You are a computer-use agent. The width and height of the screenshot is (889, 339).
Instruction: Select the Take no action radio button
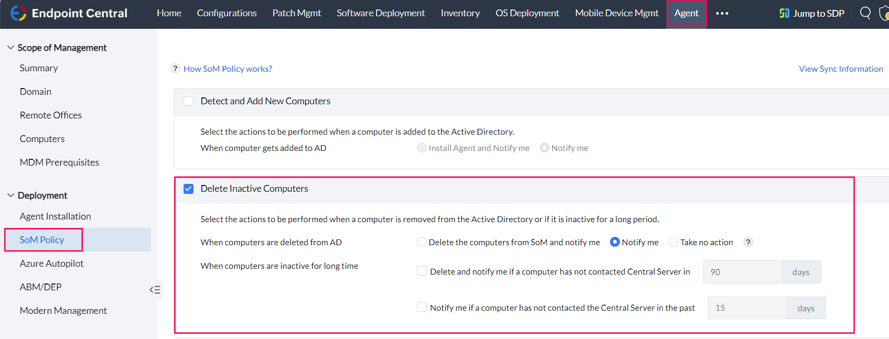pos(673,242)
